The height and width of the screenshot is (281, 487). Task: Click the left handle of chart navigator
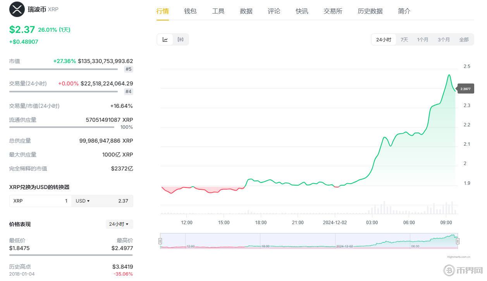coord(160,241)
